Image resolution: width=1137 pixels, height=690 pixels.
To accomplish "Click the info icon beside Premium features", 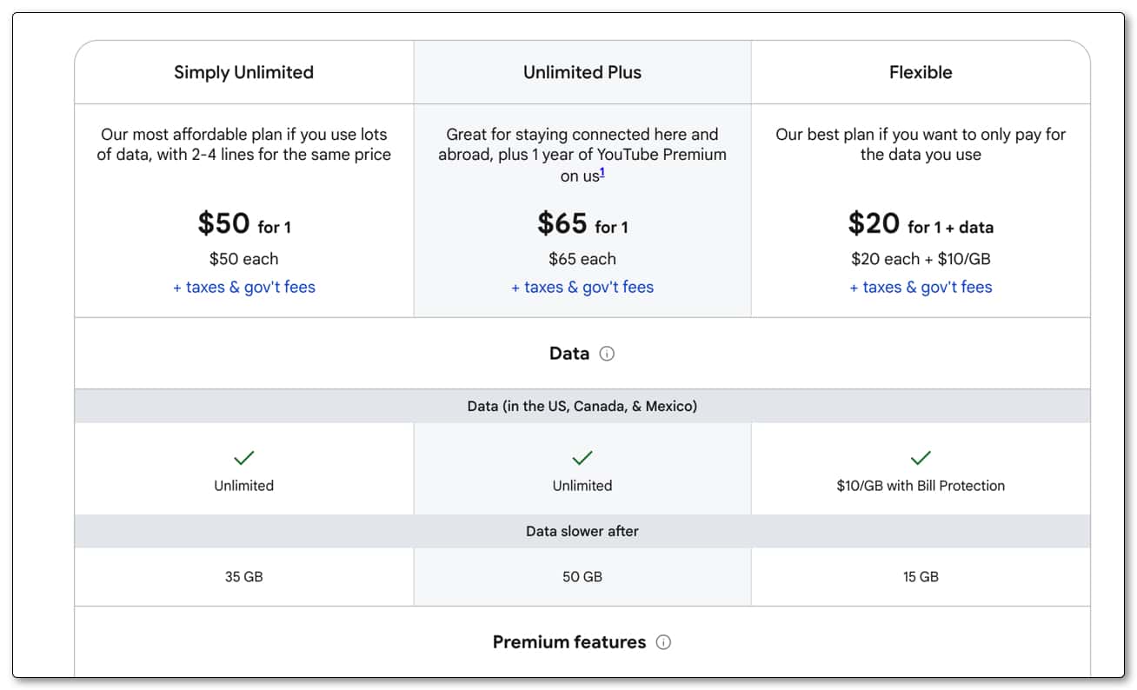I will (x=663, y=642).
